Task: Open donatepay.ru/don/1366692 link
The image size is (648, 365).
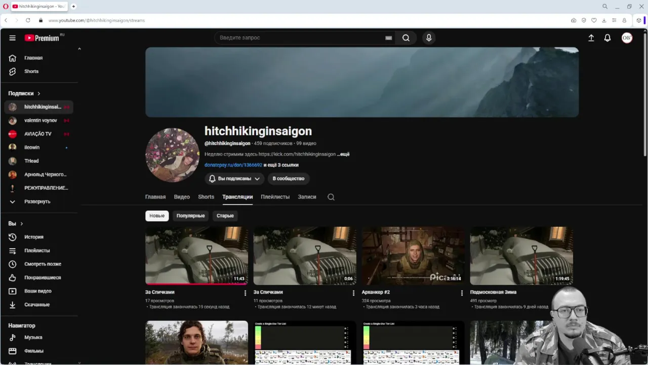Action: [x=233, y=165]
